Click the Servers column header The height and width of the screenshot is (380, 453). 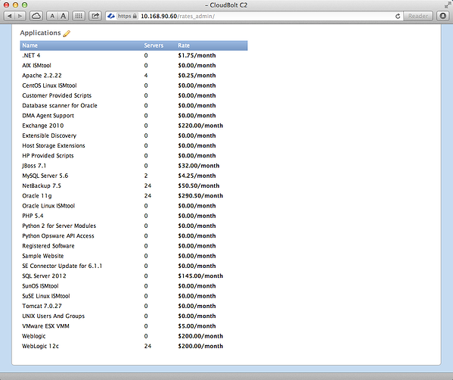pyautogui.click(x=154, y=45)
